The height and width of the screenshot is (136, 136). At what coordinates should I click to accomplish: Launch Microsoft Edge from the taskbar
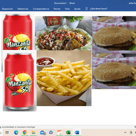16,132
